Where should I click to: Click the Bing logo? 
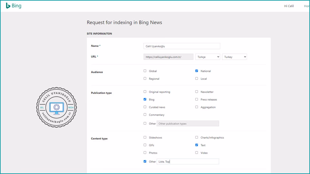14,6
